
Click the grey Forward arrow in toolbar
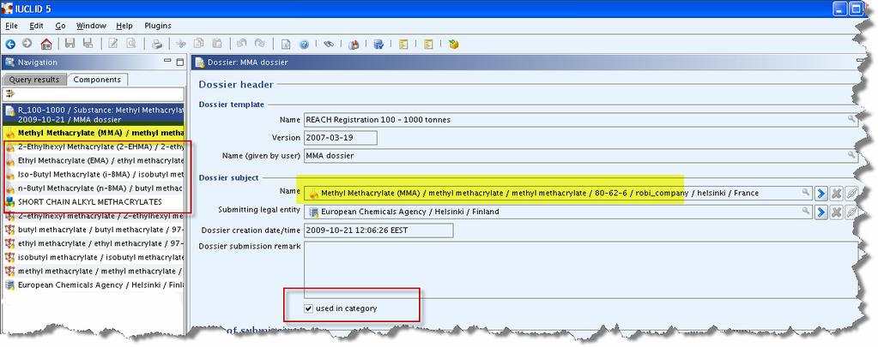pos(27,45)
